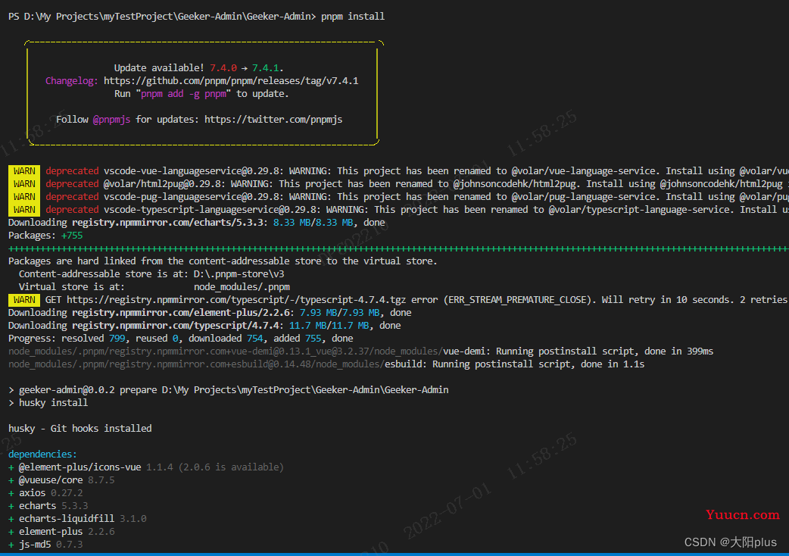The height and width of the screenshot is (556, 789).
Task: Click the WARN badge before GET typescript error
Action: click(24, 300)
